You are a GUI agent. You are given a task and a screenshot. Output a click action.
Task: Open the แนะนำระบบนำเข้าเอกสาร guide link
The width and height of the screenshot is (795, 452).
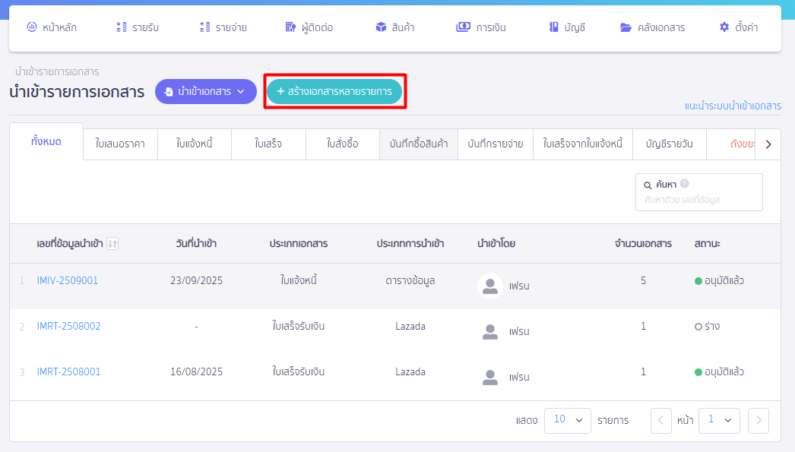[732, 106]
